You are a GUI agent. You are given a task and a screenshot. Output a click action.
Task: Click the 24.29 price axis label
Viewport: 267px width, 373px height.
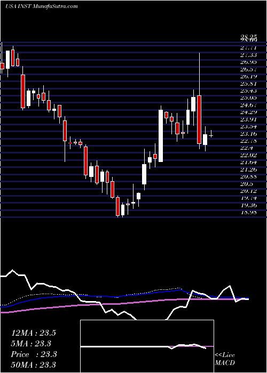point(248,112)
